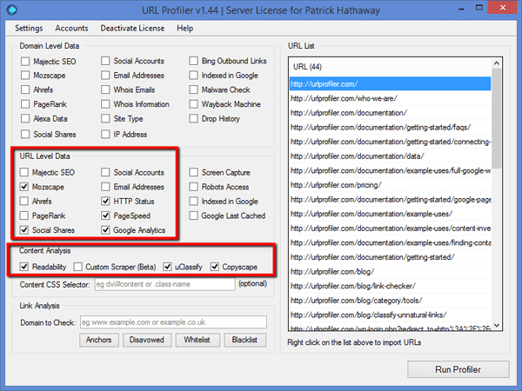The image size is (522, 391).
Task: Enable Custom Scraper (Beta) checkbox
Action: coord(78,267)
